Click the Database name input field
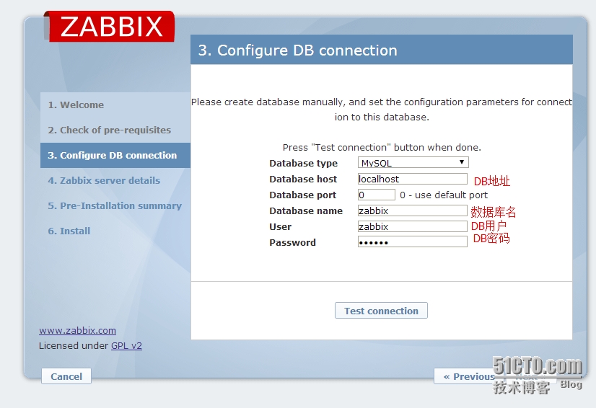The height and width of the screenshot is (408, 596). pyautogui.click(x=413, y=210)
